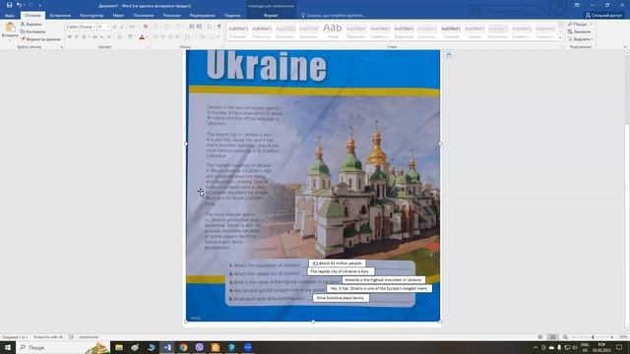Open shading fill color dropdown
This screenshot has width=630, height=354.
tap(207, 37)
